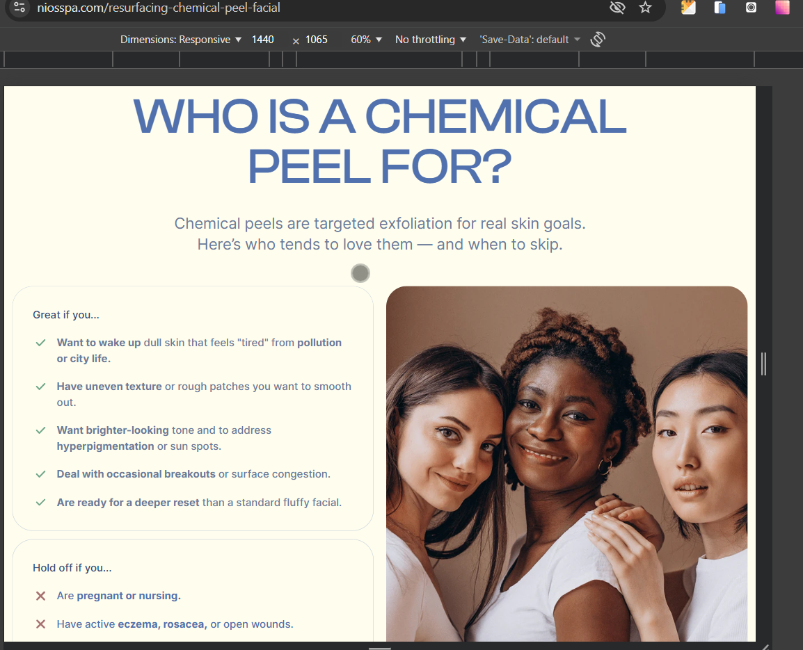
Task: Click the URL niosspa.com address bar
Action: [159, 8]
